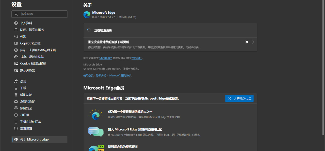Click the 语言 language icon
The width and height of the screenshot is (325, 151).
click(16, 81)
